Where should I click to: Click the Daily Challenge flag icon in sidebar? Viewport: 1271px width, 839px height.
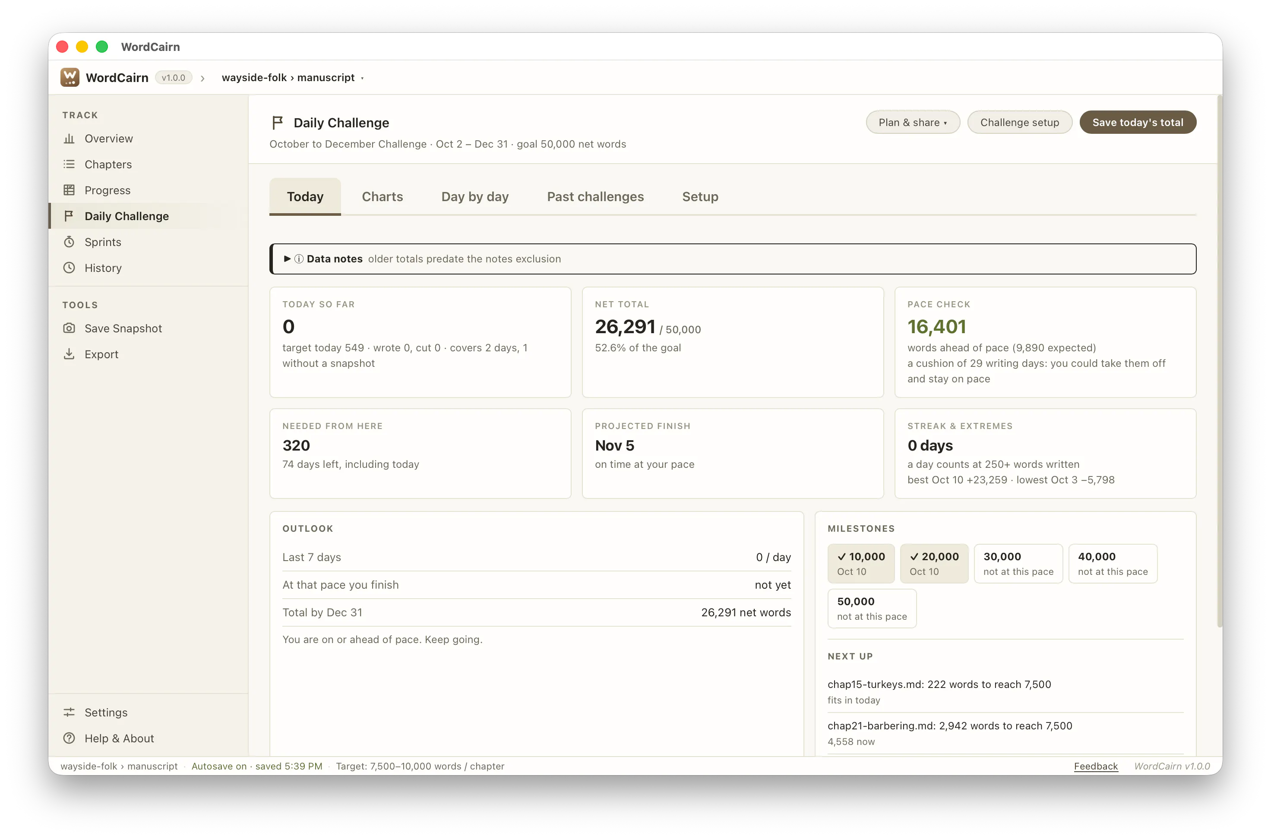click(69, 216)
